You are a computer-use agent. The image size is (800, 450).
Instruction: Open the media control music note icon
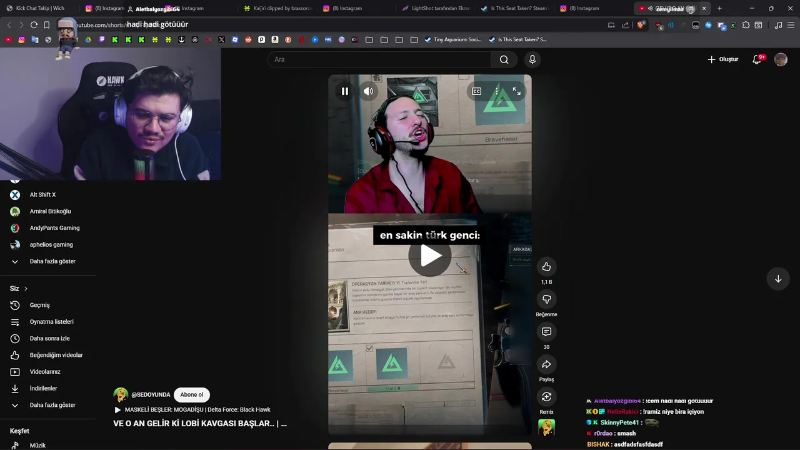(x=778, y=25)
